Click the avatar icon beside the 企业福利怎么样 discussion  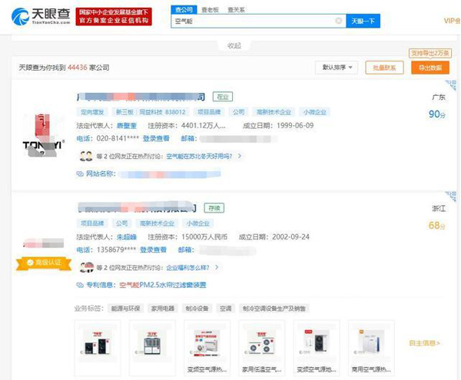[85, 267]
